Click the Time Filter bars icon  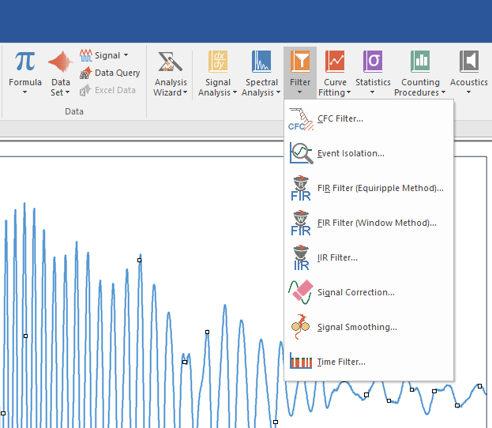point(301,361)
